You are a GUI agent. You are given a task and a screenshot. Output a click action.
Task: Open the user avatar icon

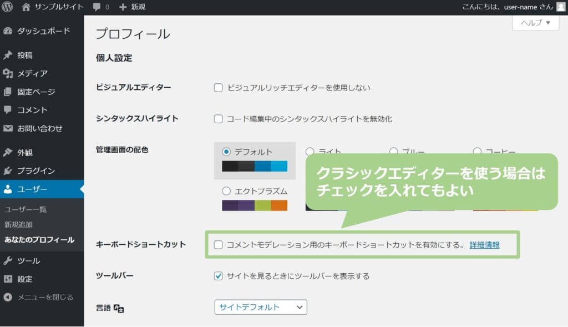[560, 7]
